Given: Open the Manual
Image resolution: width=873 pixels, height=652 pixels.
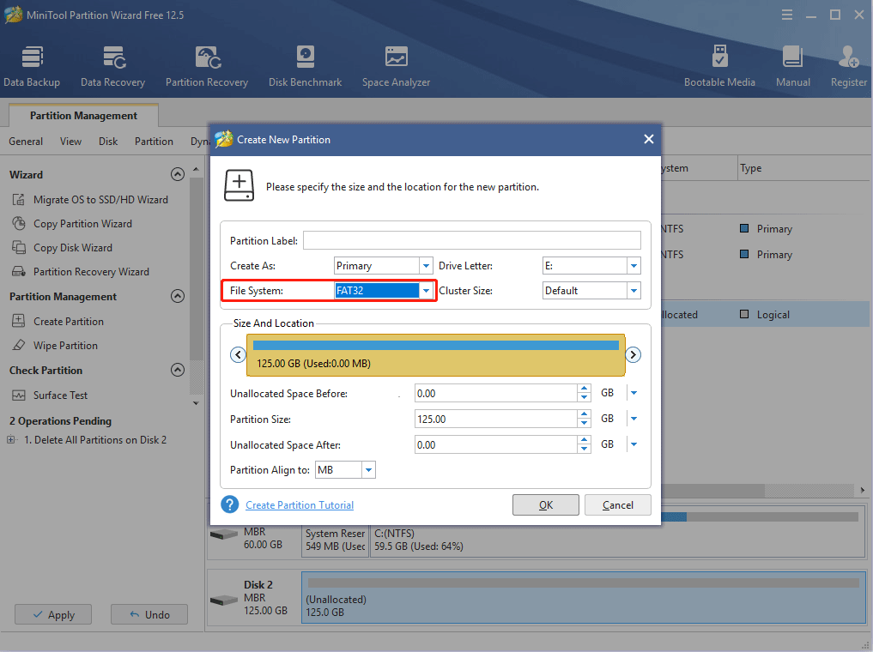Looking at the screenshot, I should [x=793, y=66].
